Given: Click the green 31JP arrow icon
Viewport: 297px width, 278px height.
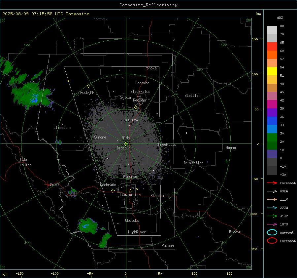Looking at the screenshot, I should coord(272,216).
